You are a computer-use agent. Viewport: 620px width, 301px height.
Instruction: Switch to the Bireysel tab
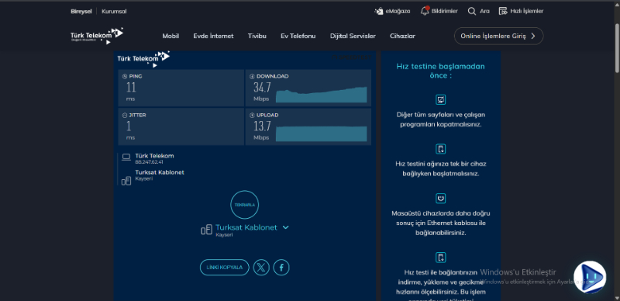coord(81,12)
